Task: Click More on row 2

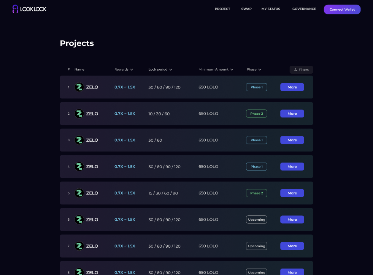Action: 292,114
